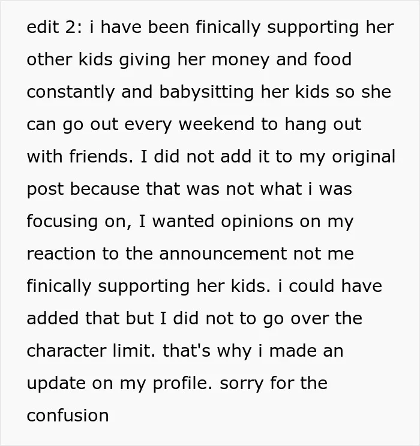This screenshot has height=446, width=420.
Task: Click the word 'character' in the text
Action: coord(67,351)
